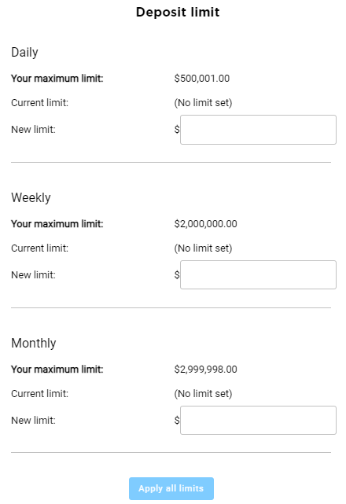Select the Weekly section heading

[31, 197]
